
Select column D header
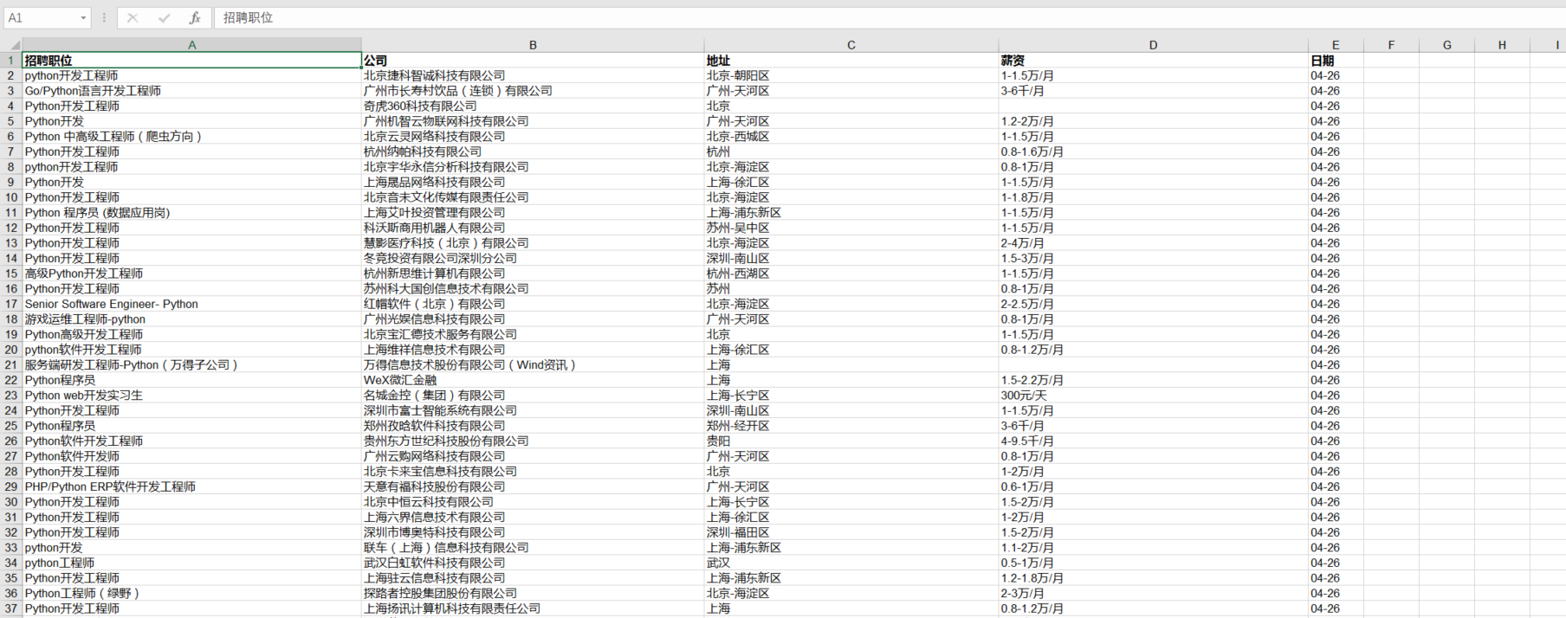(1153, 45)
